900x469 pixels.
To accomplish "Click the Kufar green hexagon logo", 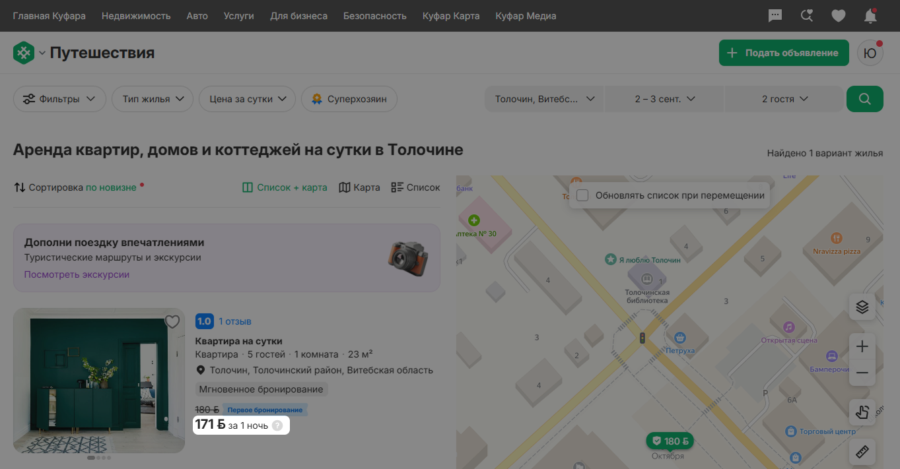I will pos(23,53).
